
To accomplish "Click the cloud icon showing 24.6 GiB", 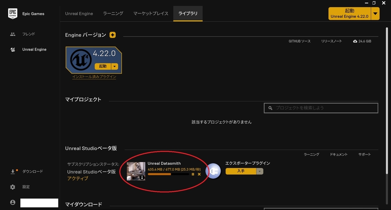I will 355,41.
